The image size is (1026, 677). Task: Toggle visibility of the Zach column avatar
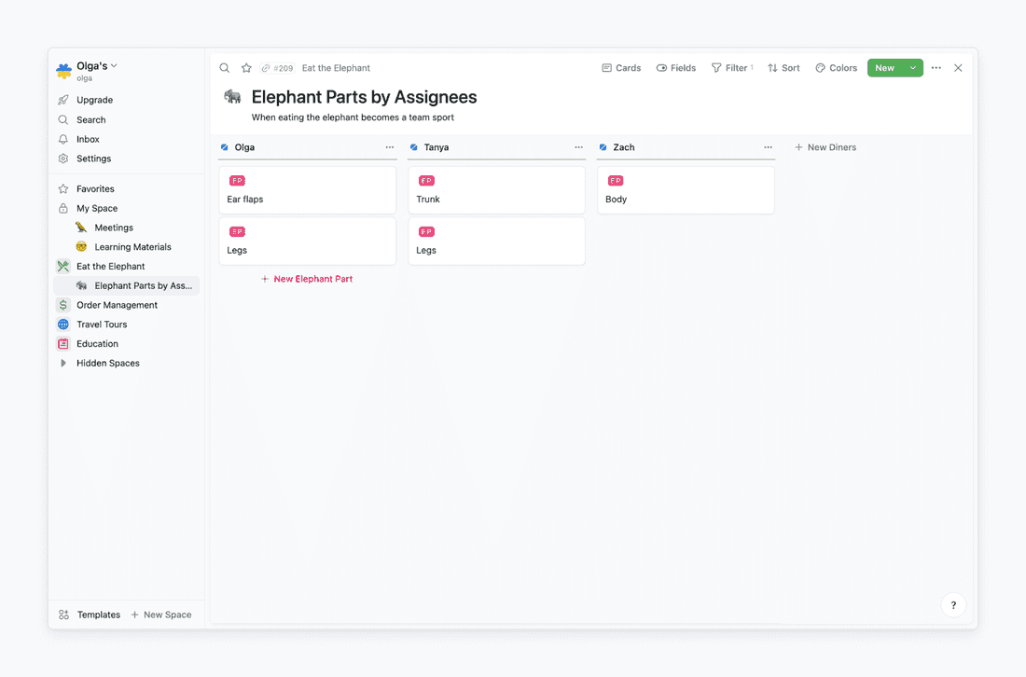coord(602,146)
